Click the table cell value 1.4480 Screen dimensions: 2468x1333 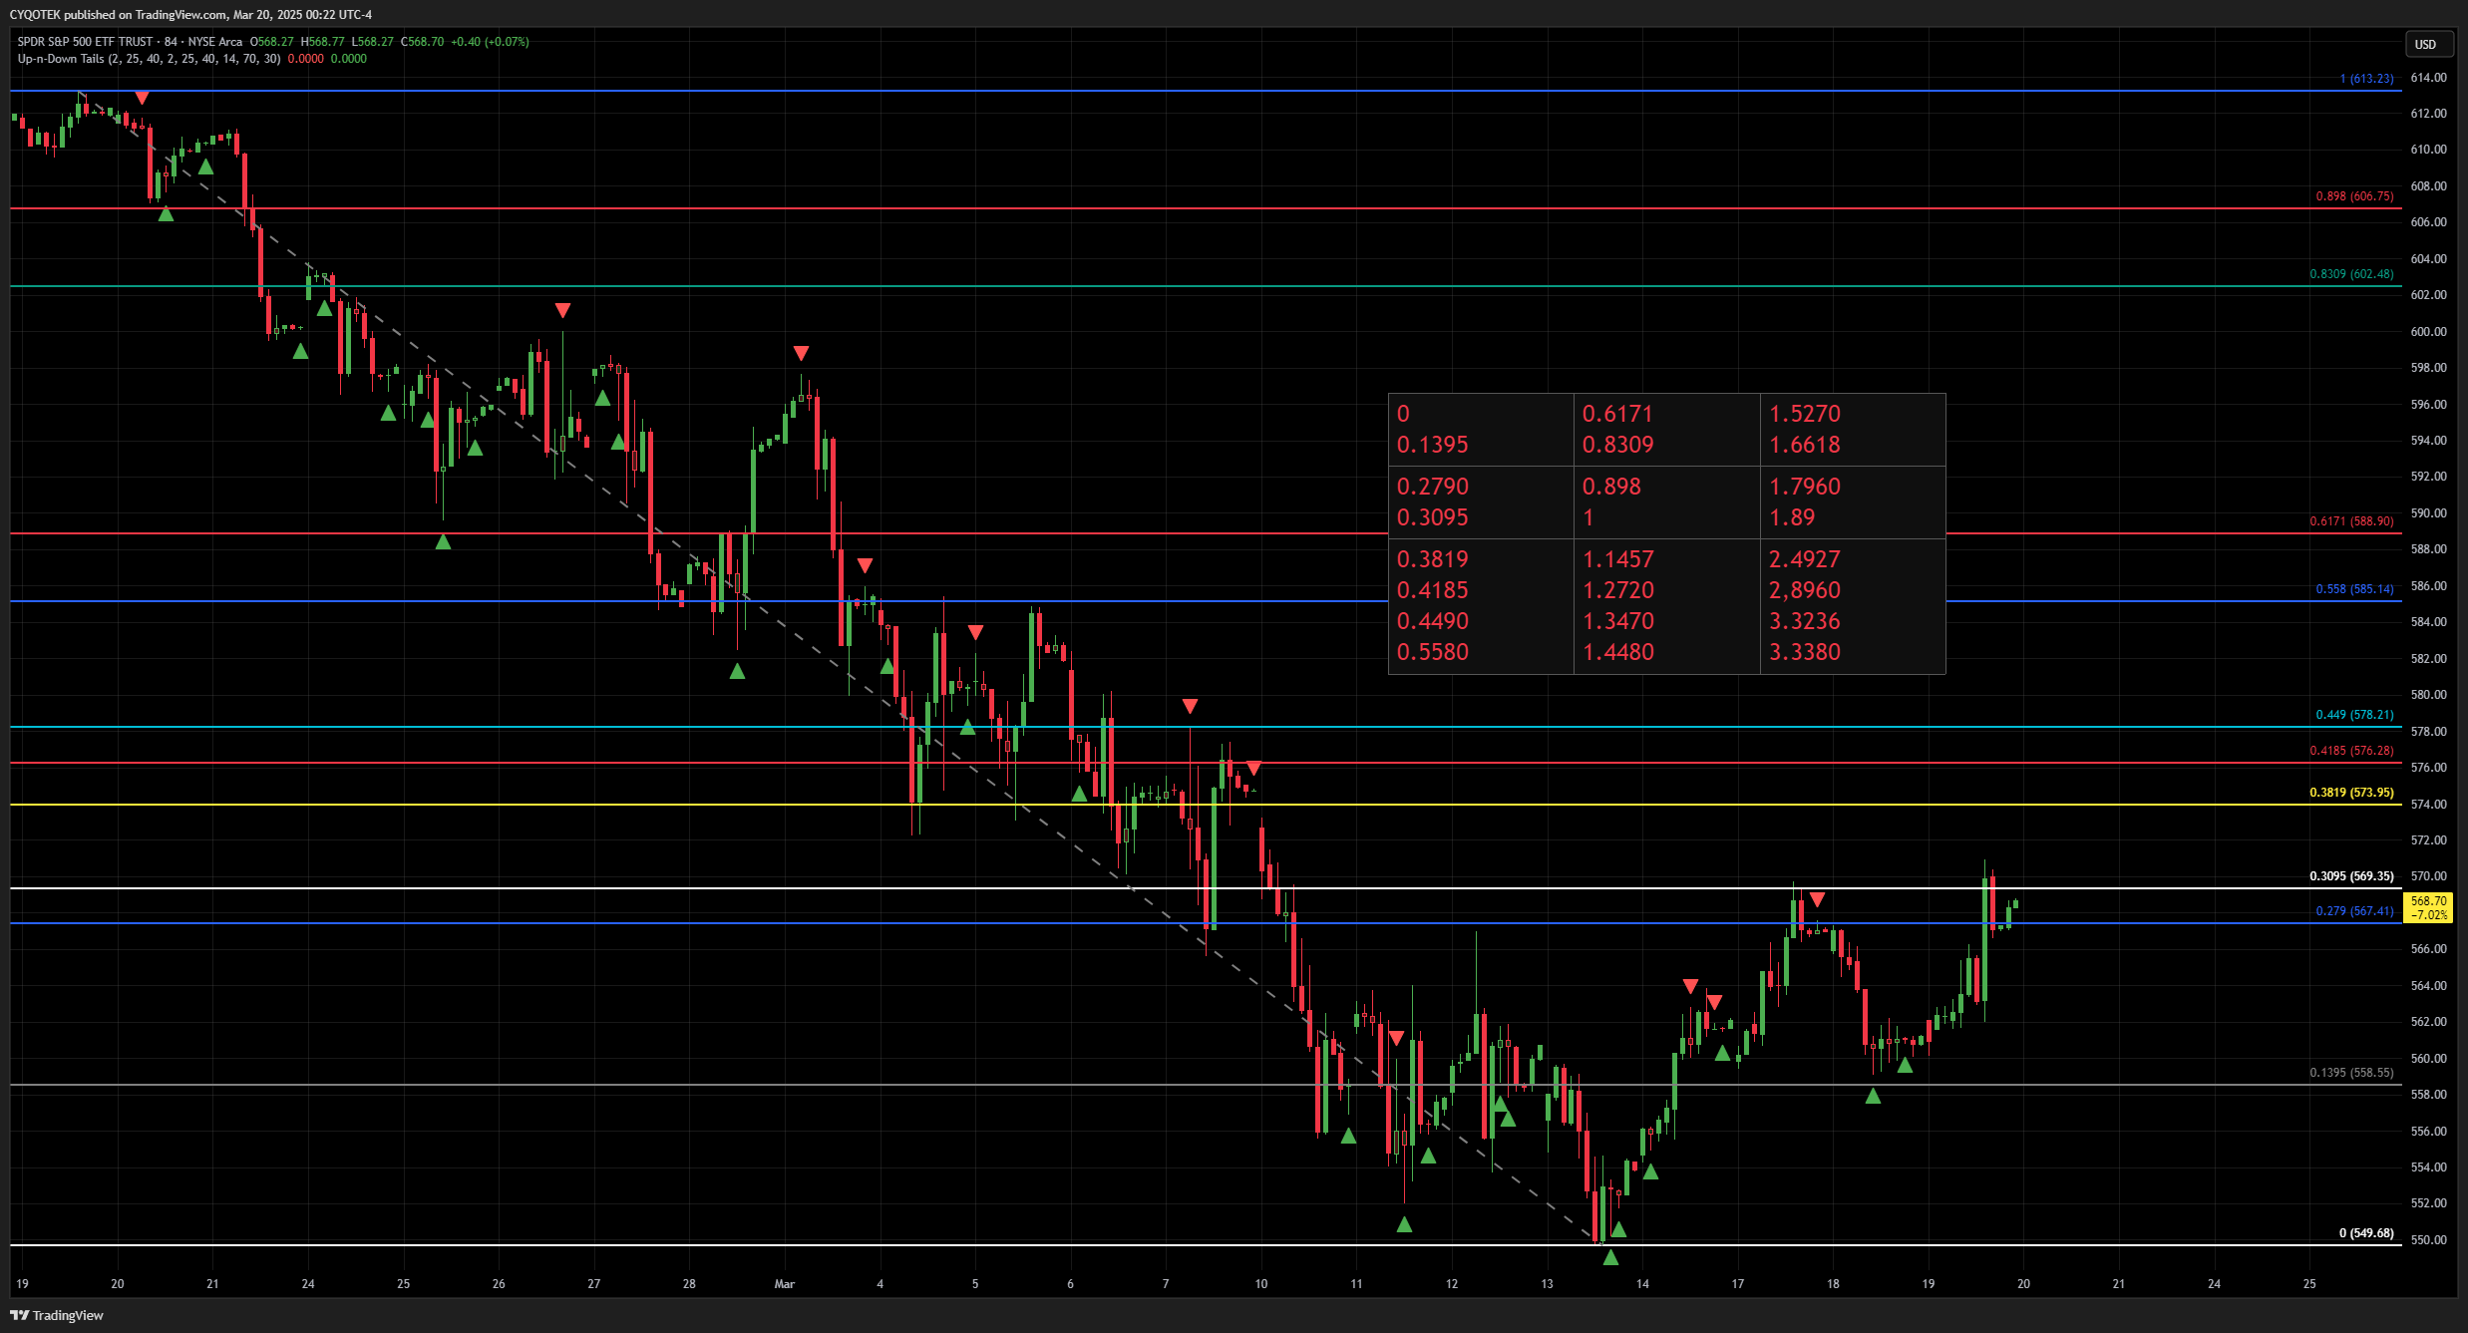pyautogui.click(x=1618, y=652)
